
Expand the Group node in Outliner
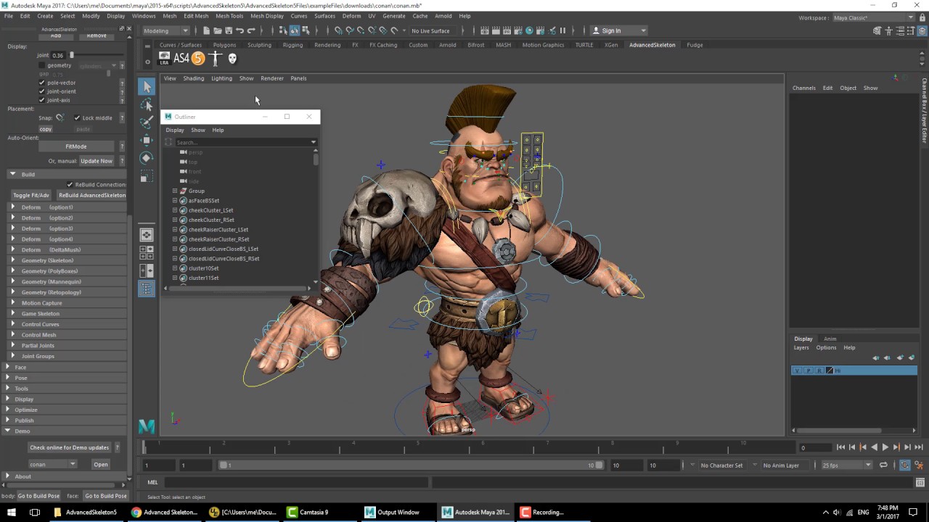[x=175, y=191]
